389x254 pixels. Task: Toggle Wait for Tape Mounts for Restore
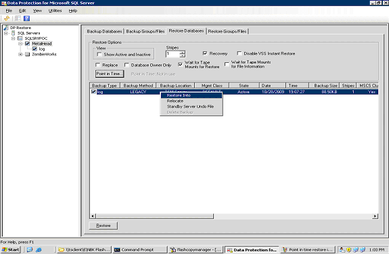pyautogui.click(x=181, y=64)
